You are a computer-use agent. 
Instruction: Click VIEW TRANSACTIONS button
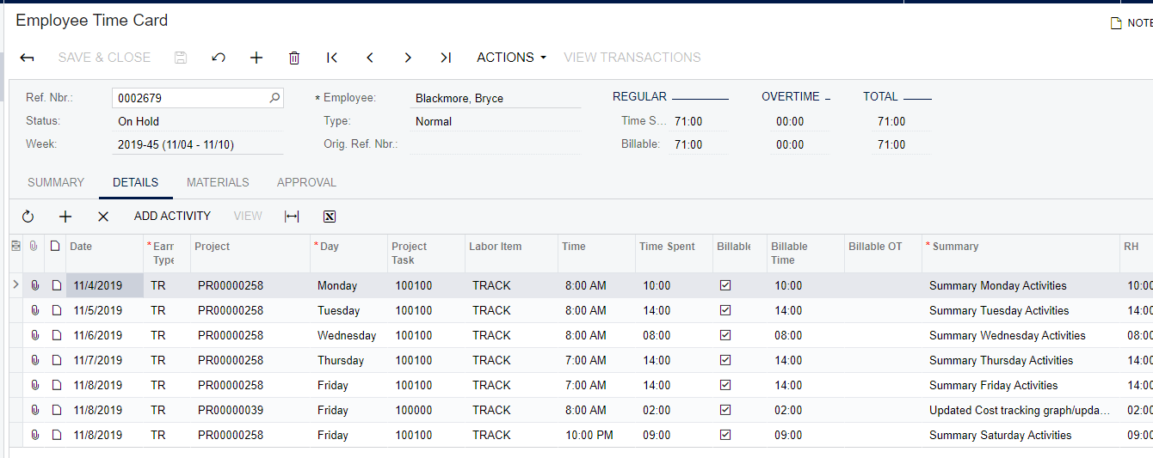632,58
